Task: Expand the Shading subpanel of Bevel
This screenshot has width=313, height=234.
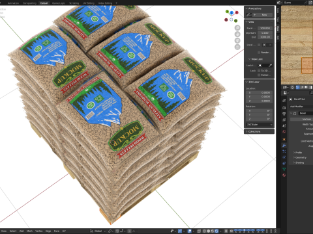Action: 294,162
